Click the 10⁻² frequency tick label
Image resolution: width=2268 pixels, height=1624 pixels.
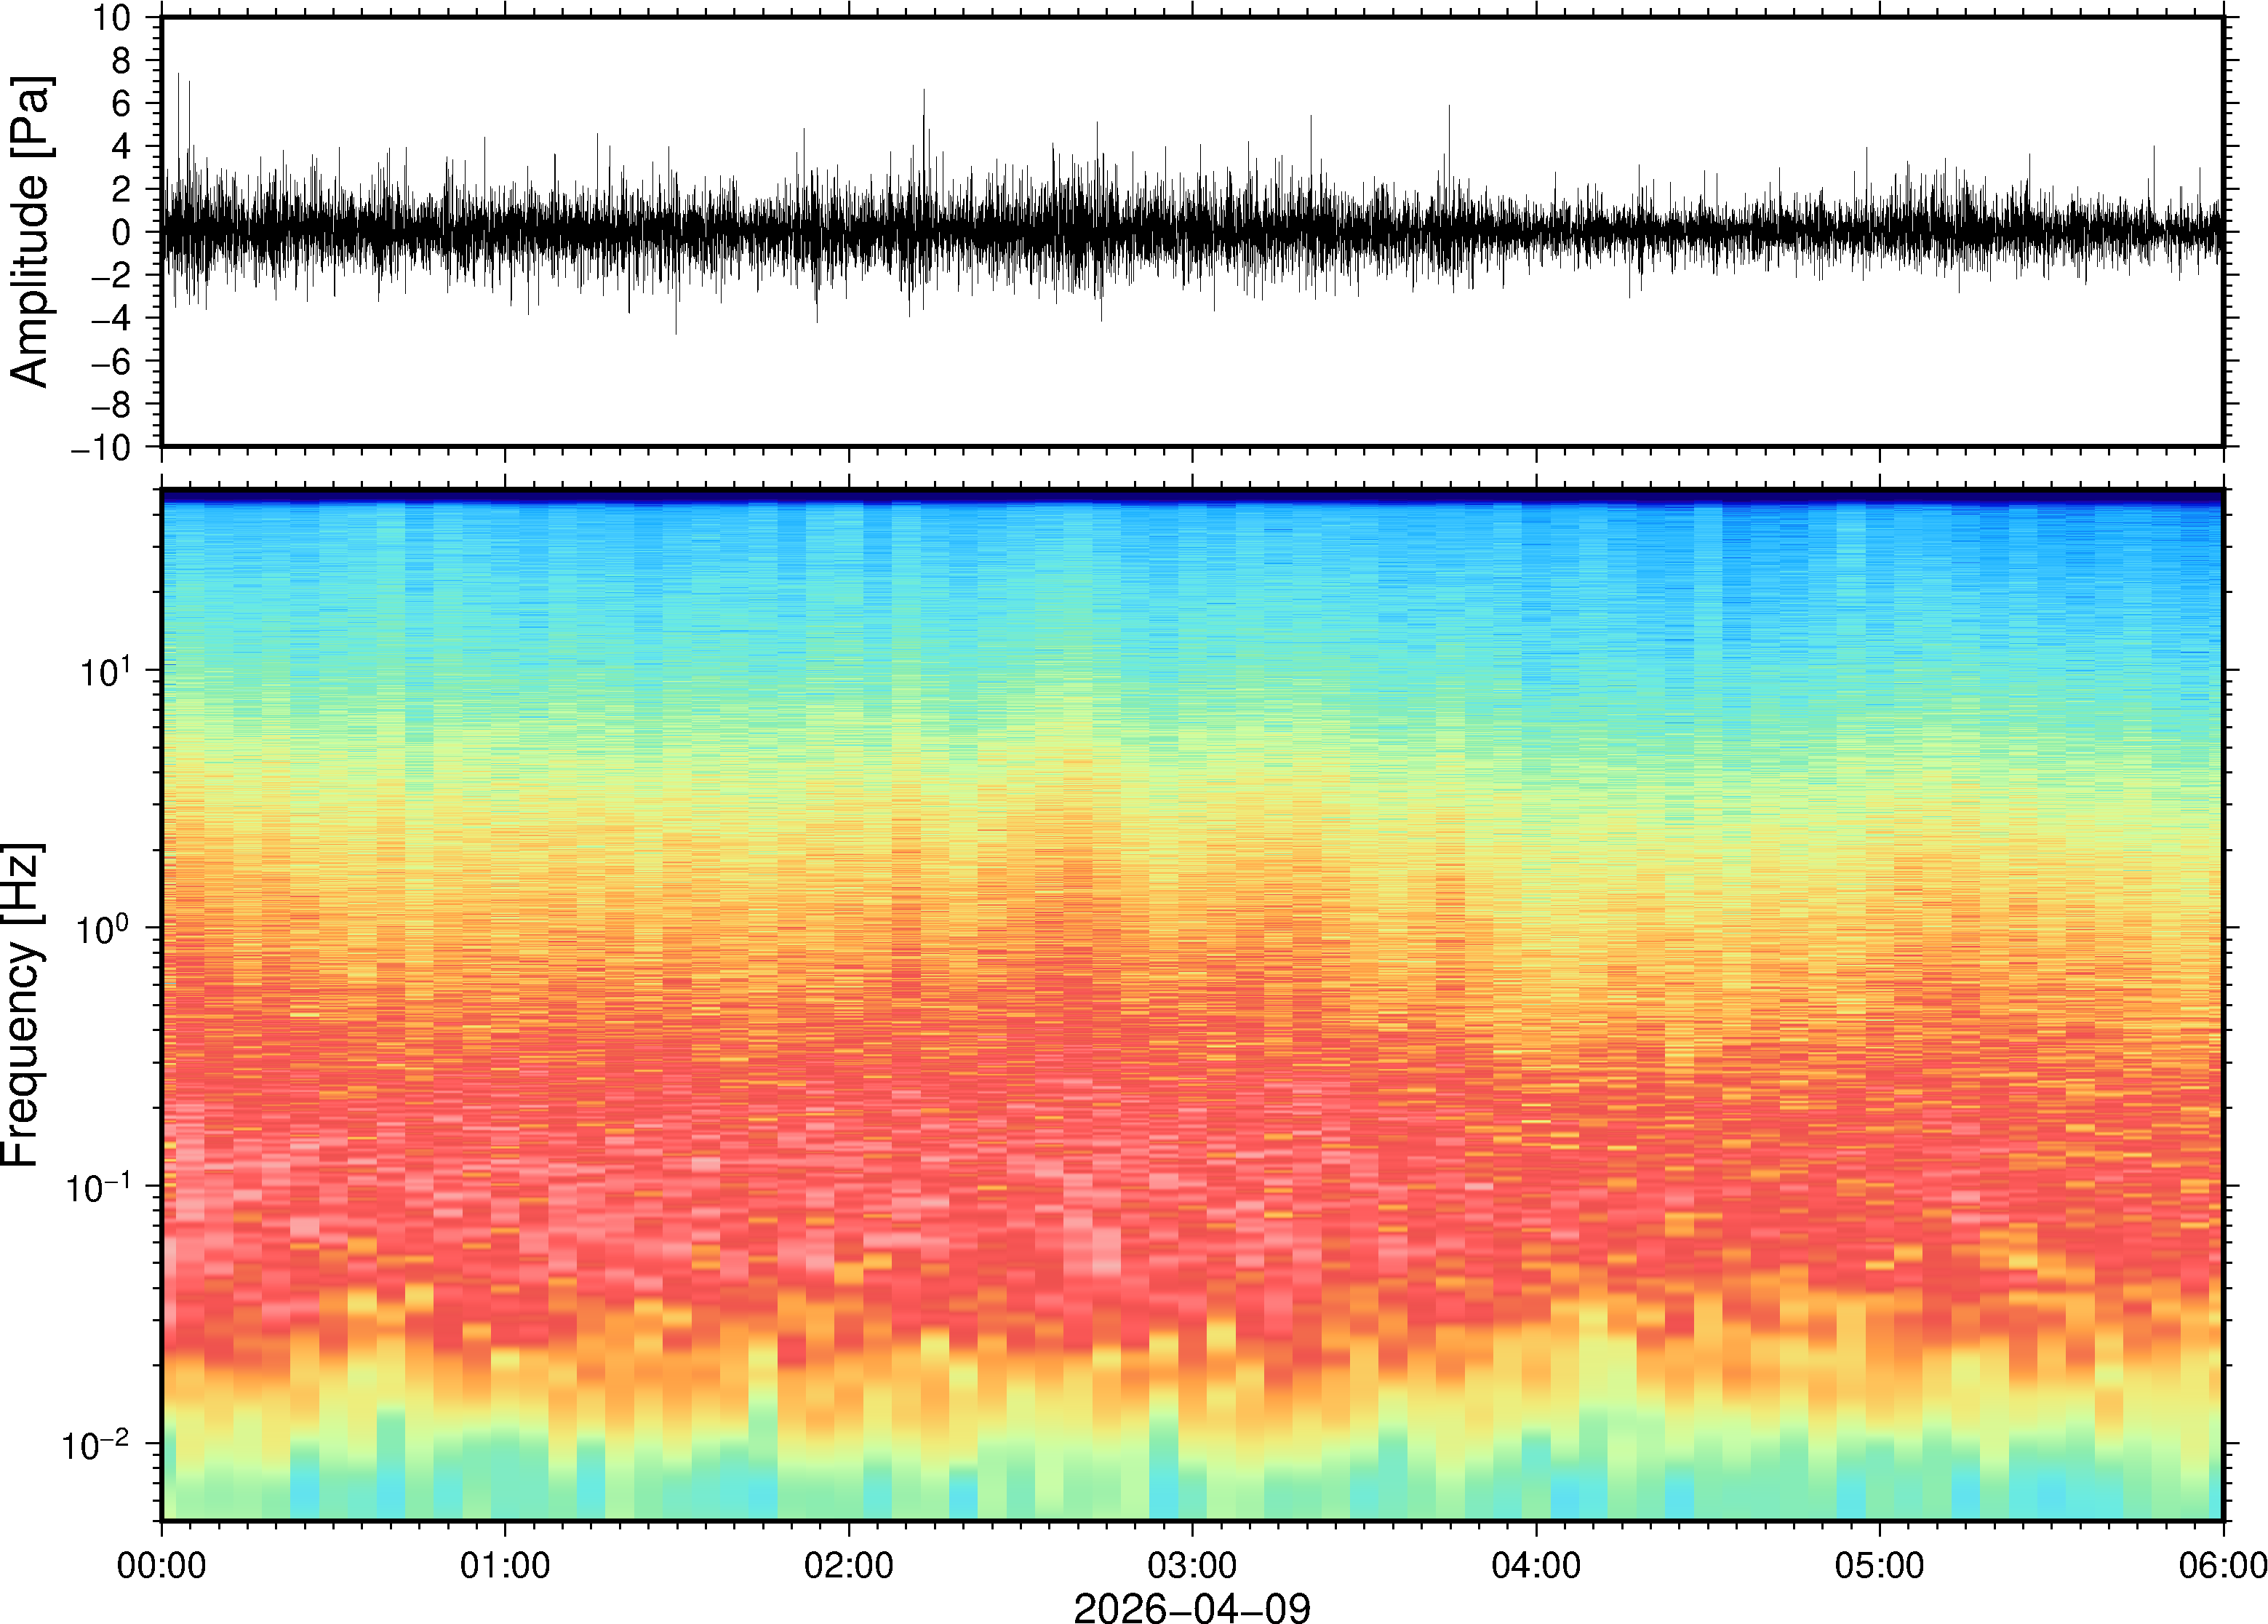point(97,1445)
